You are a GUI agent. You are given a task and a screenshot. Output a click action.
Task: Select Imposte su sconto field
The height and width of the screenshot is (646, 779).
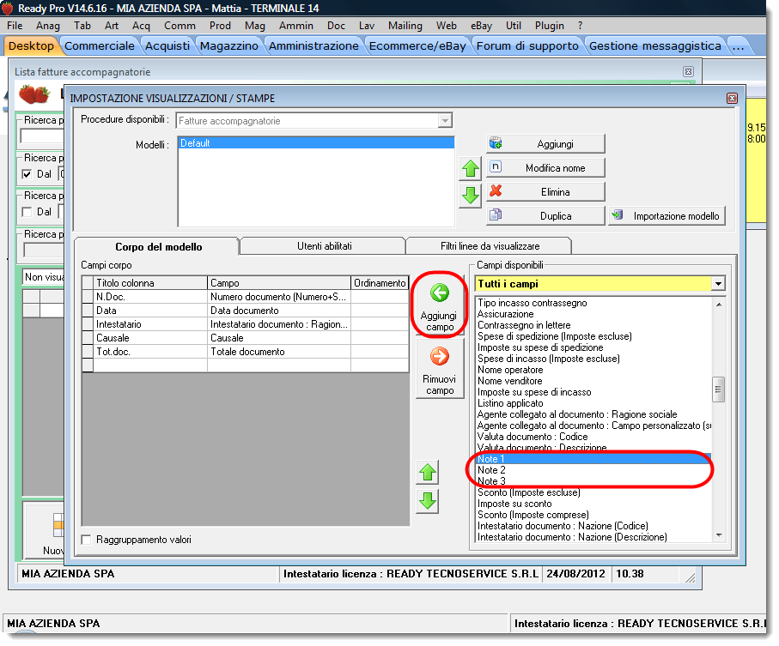593,504
